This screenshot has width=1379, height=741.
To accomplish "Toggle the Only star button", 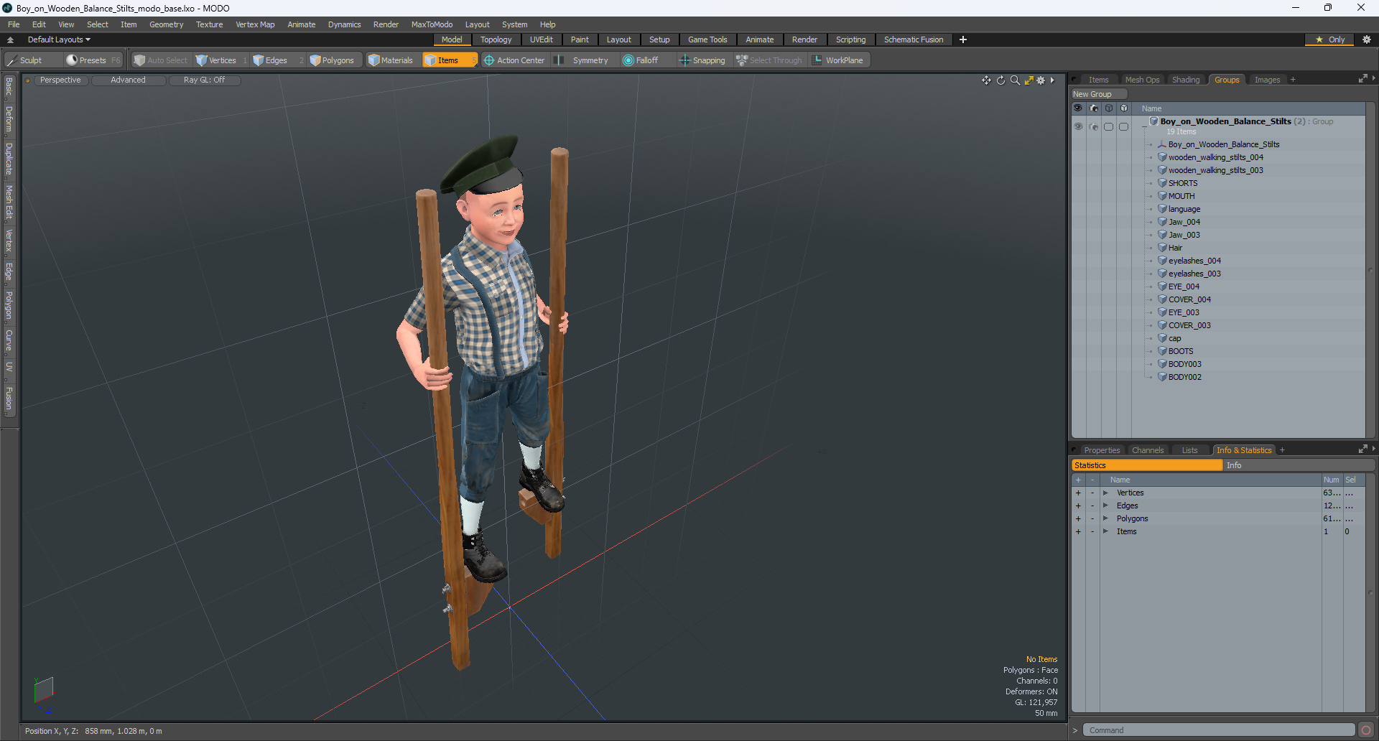I will [1329, 39].
